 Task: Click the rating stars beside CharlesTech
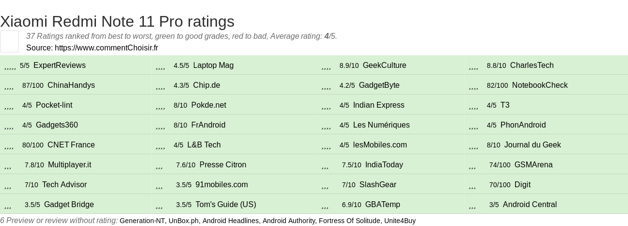coord(473,66)
